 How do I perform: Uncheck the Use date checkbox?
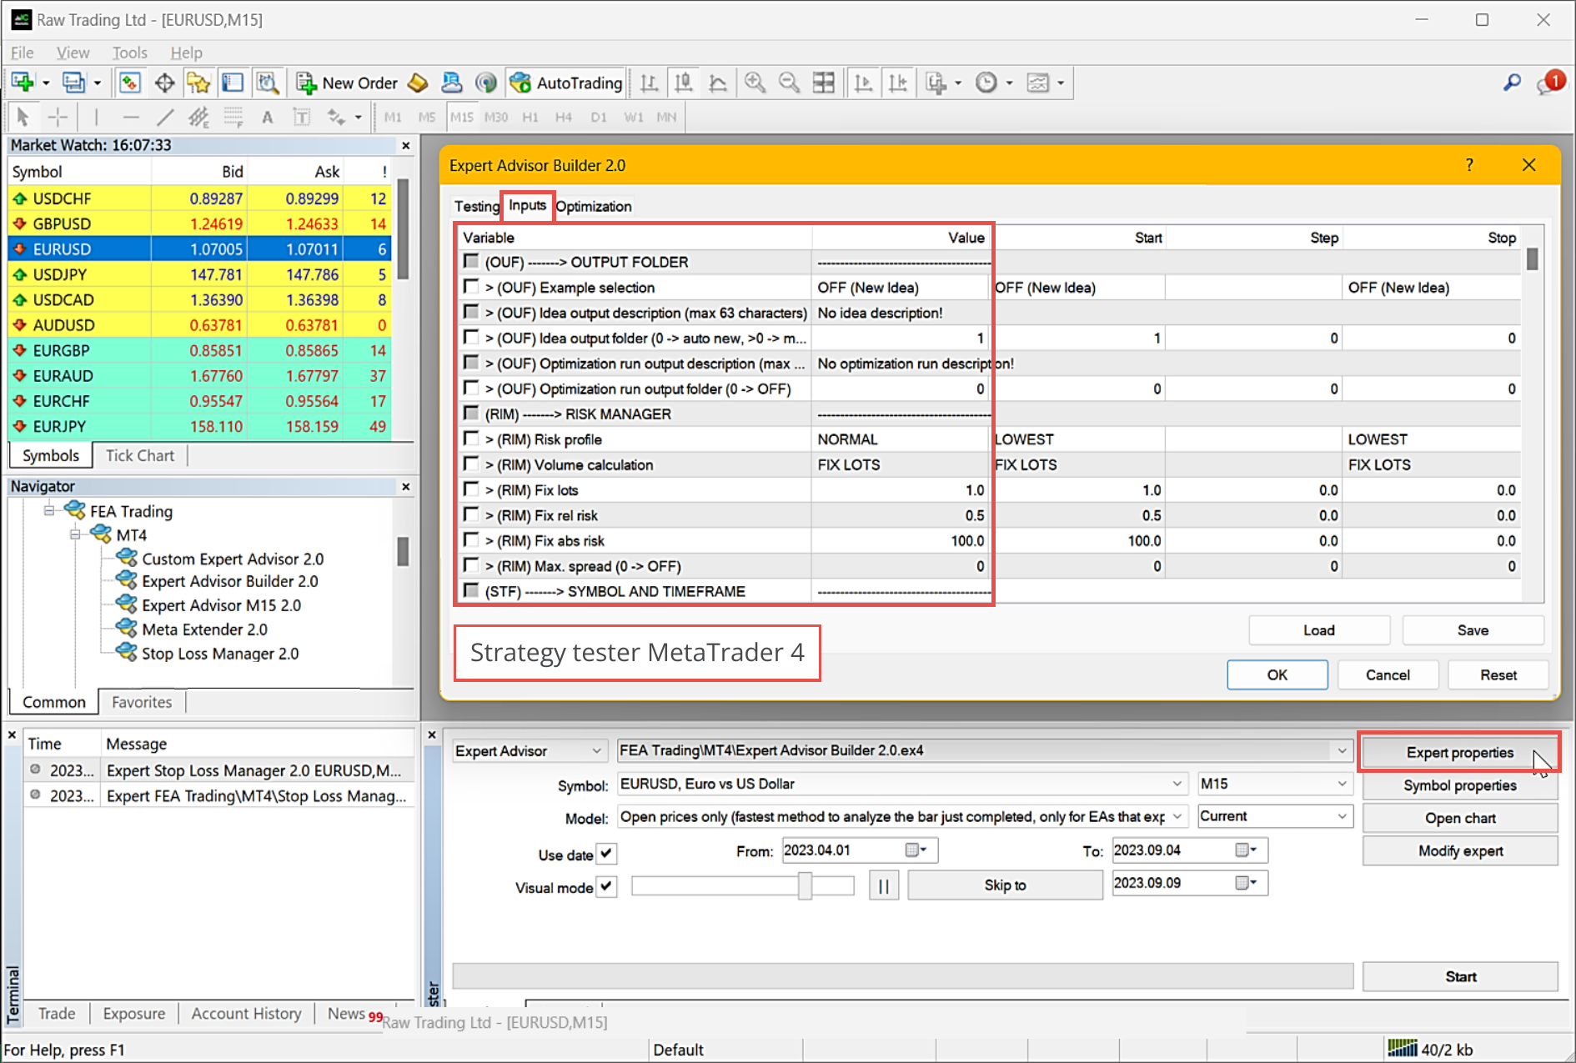tap(607, 854)
